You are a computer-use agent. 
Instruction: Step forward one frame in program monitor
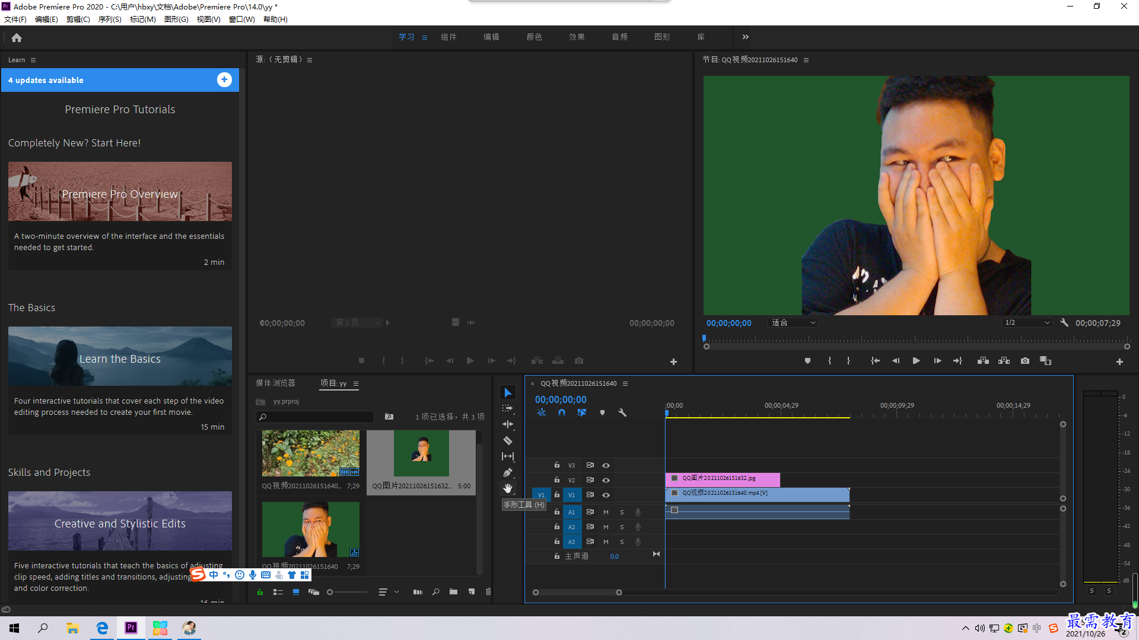[x=937, y=361]
